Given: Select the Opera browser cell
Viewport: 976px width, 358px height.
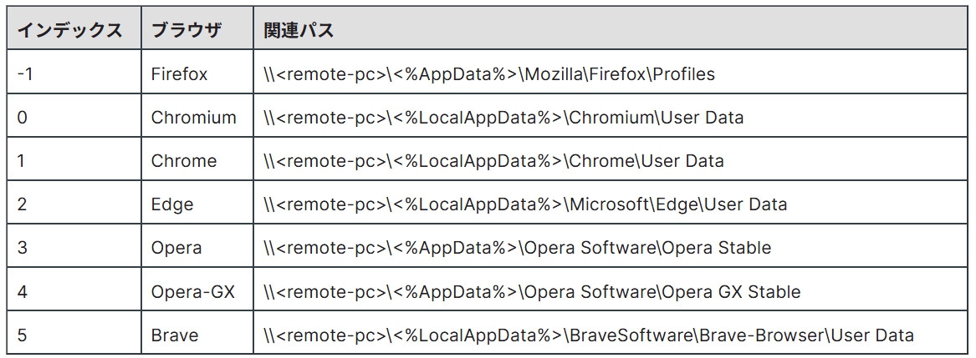Looking at the screenshot, I should (x=176, y=248).
